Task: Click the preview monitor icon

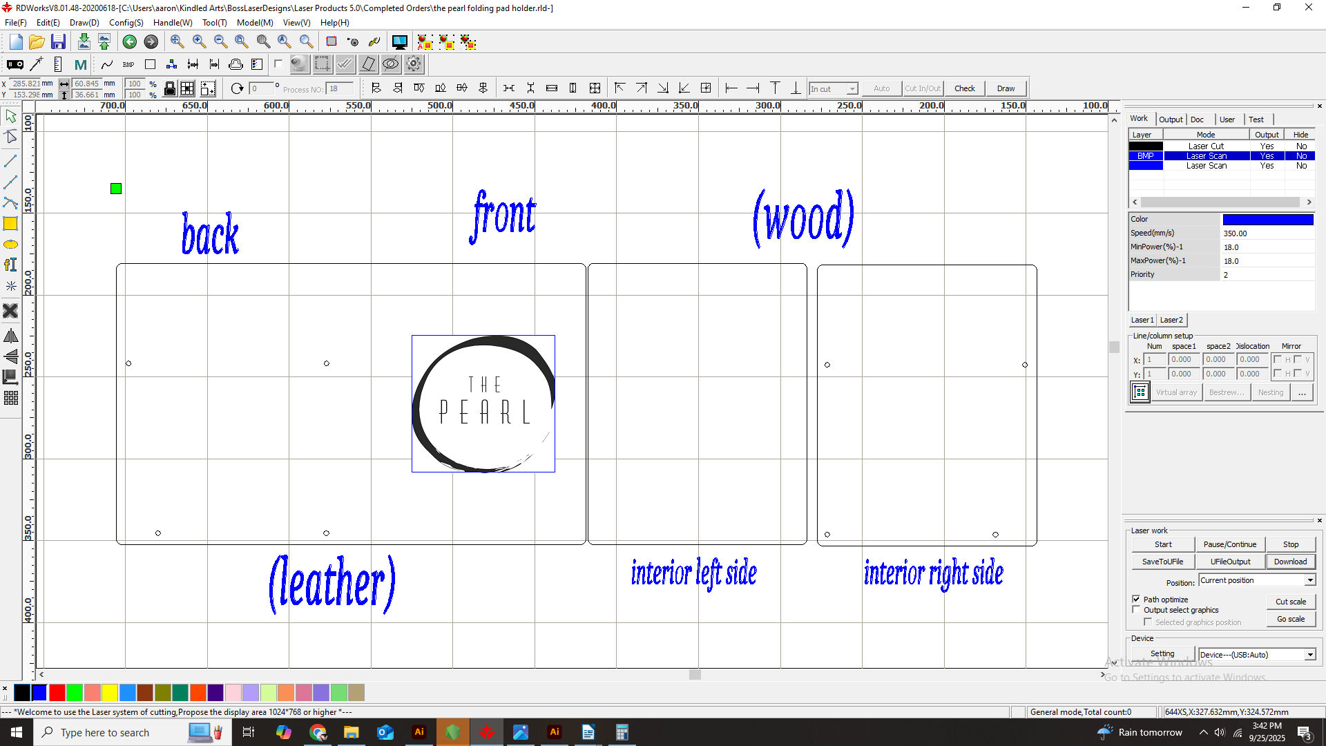Action: (399, 42)
